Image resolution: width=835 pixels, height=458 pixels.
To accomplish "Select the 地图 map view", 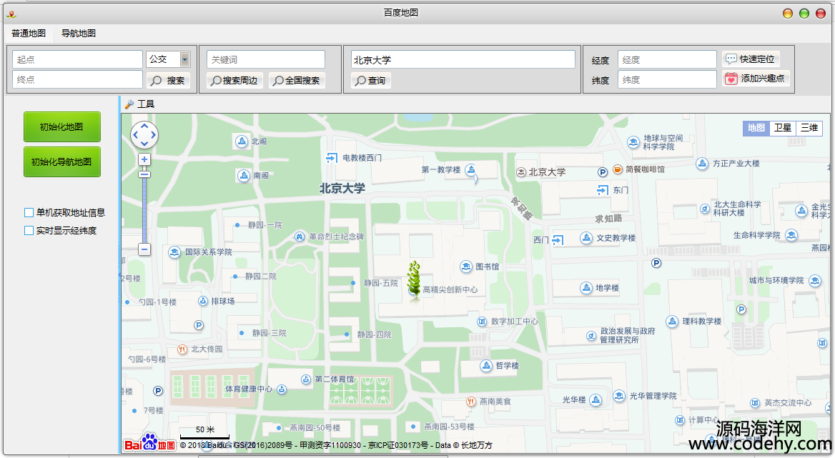I will click(756, 128).
